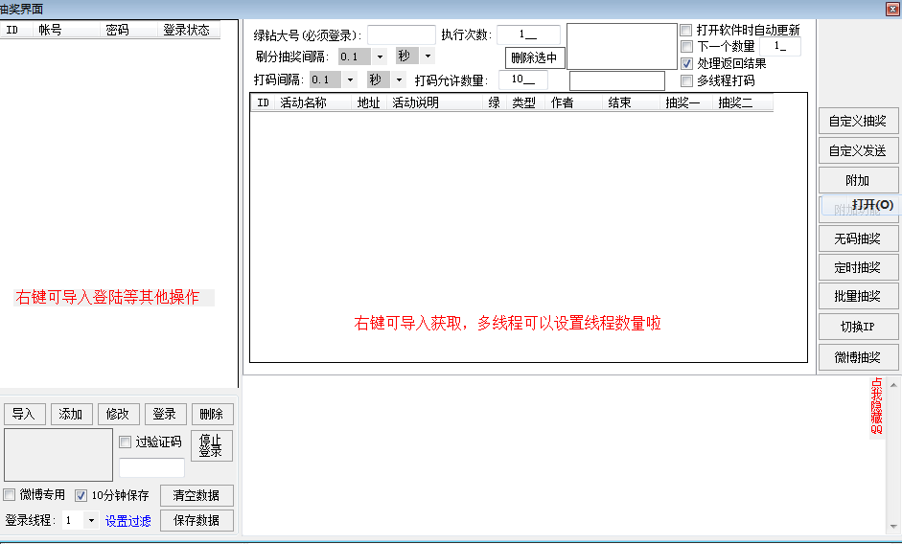Click the 切换IP button
This screenshot has height=544, width=902.
tap(857, 327)
